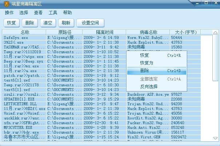Choose 恢复 Ctrl+R in context menu
Screen dimensions: 220x146
coord(157,55)
